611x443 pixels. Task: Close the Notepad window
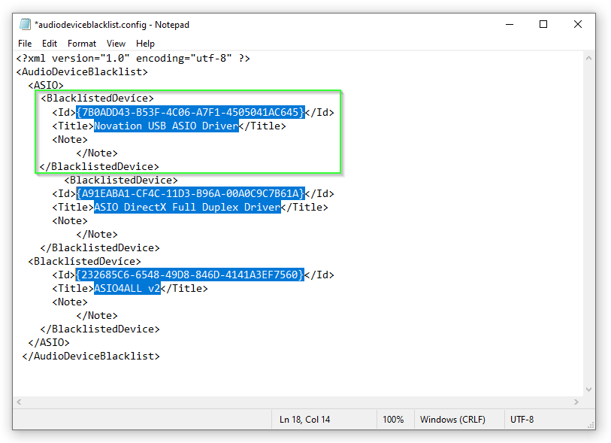(578, 24)
